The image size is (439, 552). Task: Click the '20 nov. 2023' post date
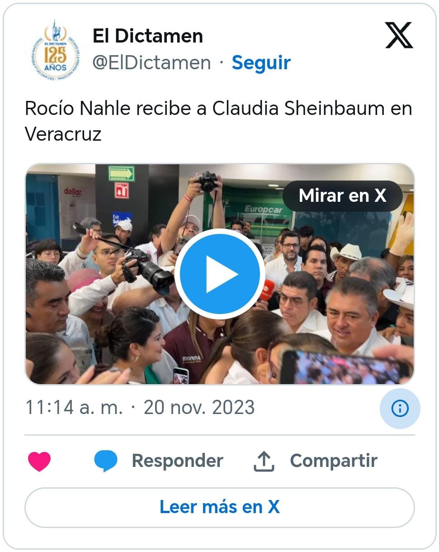pyautogui.click(x=199, y=408)
